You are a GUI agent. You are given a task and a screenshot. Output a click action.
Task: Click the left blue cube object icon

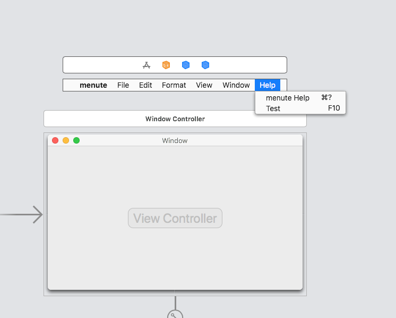(186, 65)
